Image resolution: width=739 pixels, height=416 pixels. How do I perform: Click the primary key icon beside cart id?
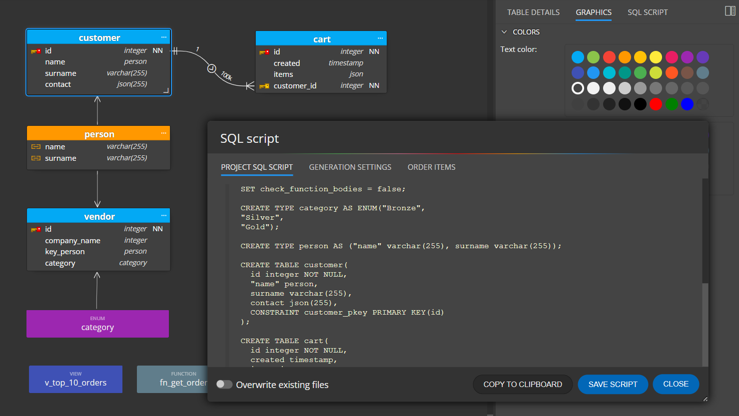click(x=264, y=52)
